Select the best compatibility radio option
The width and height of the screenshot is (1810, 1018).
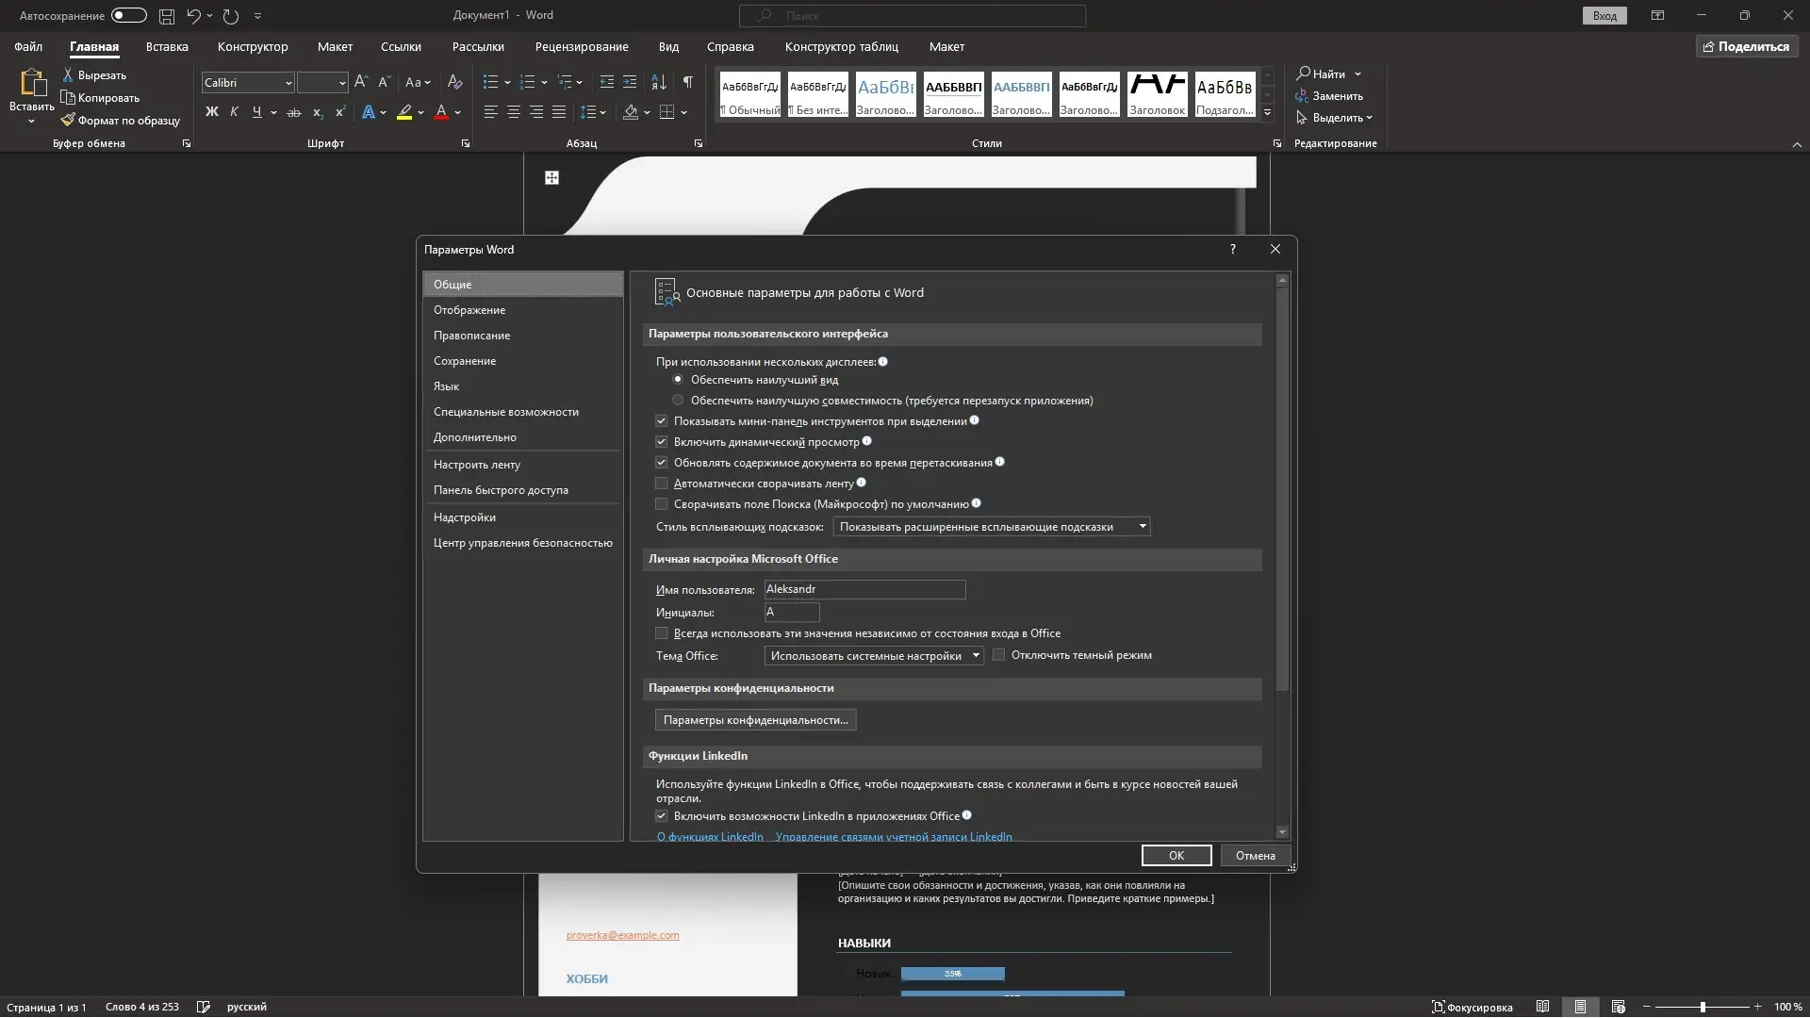[678, 401]
